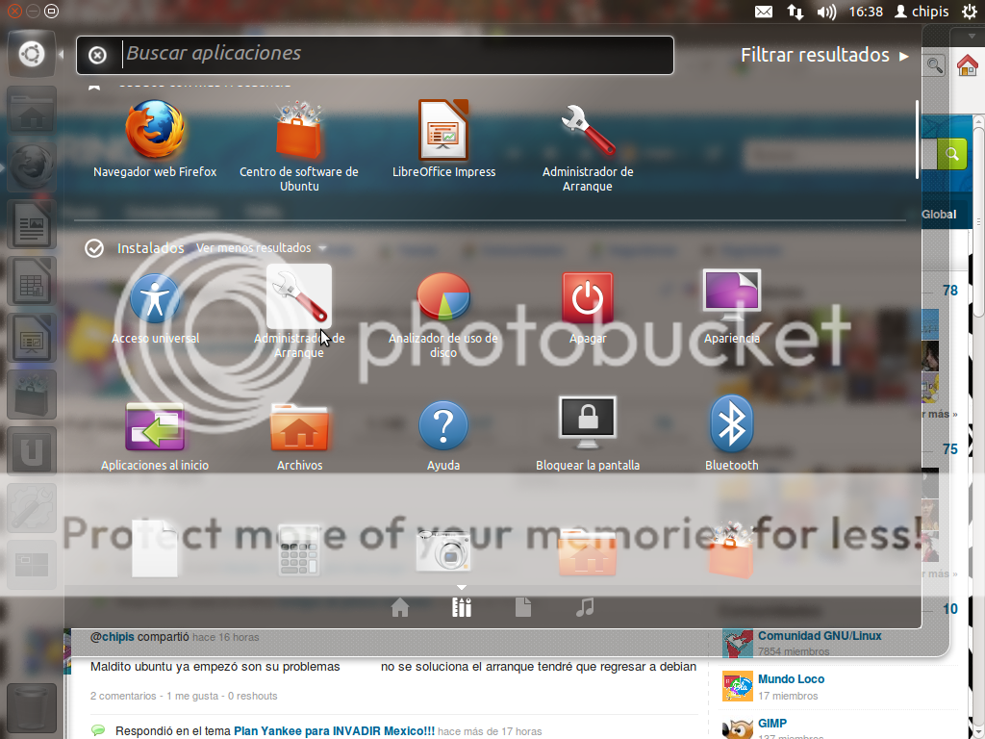Click the green search button on webpage
Screen dimensions: 985x739
[952, 154]
